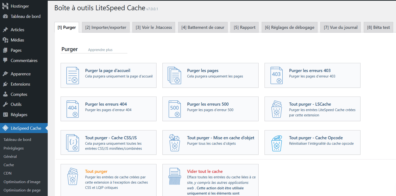The image size is (396, 196).
Task: Click the 403 error page icon
Action: [x=276, y=75]
